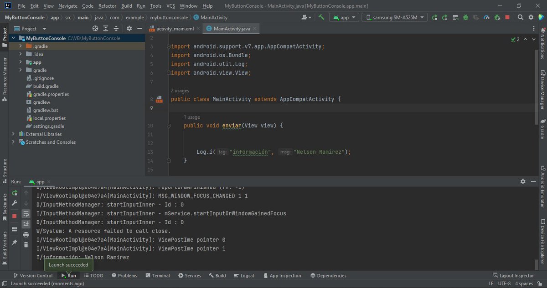Open Run panel settings gear
The height and width of the screenshot is (288, 547).
click(x=523, y=181)
